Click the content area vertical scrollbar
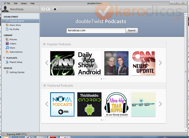 tap(186, 72)
